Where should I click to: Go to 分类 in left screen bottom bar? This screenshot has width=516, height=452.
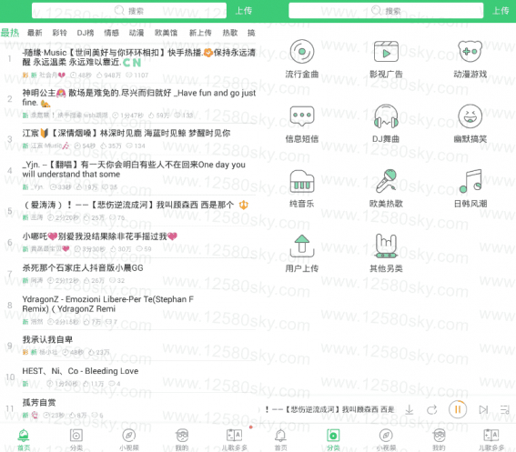pos(76,440)
